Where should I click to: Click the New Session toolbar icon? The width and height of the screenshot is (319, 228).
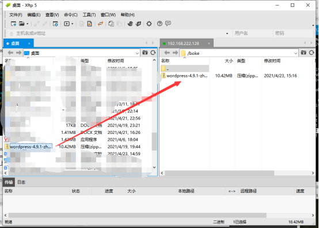tap(13, 24)
